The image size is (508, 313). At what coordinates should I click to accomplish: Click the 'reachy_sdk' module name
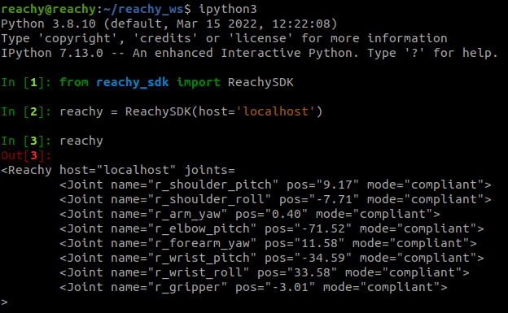coord(133,82)
